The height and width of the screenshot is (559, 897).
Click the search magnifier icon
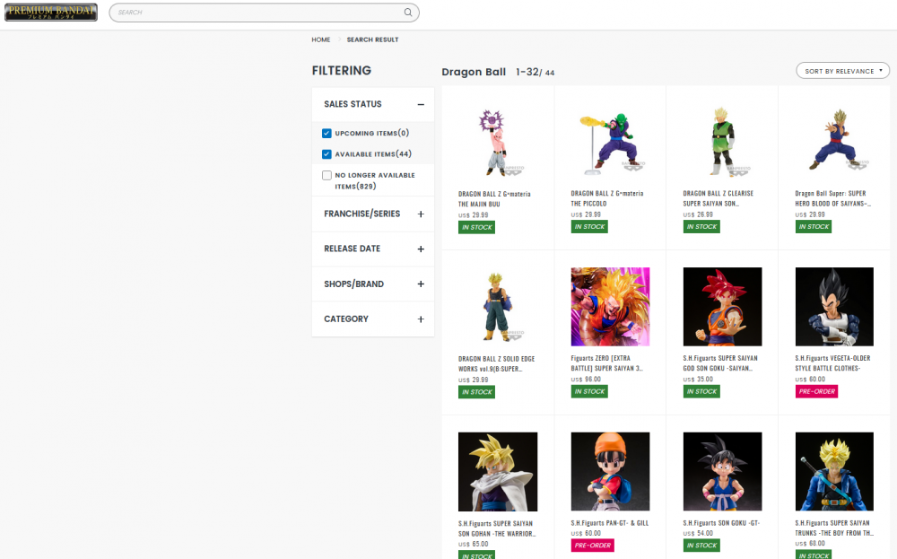pos(408,12)
